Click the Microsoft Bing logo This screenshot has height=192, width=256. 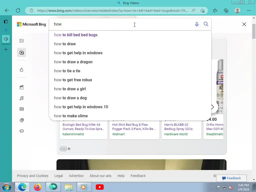(31, 24)
